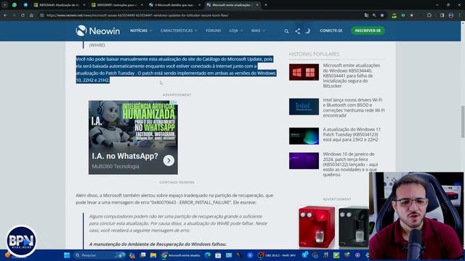The image size is (465, 261).
Task: Click the bookmark star icon
Action: click(x=382, y=15)
